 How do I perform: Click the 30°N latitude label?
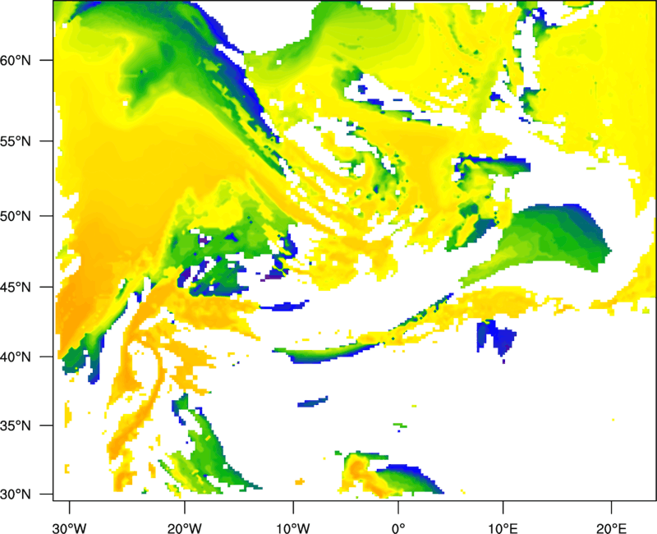pyautogui.click(x=16, y=495)
